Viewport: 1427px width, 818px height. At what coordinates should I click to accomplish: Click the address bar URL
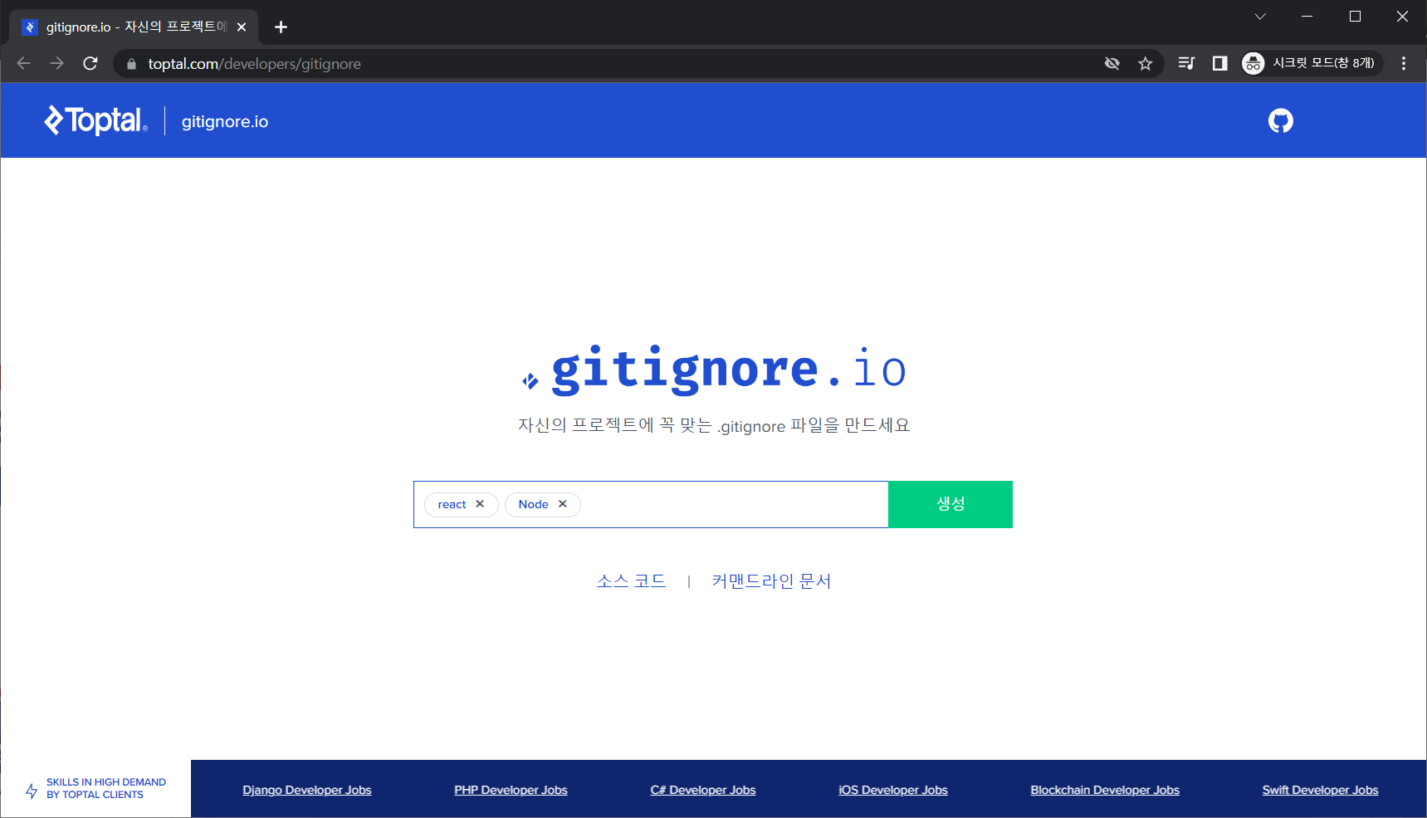[255, 64]
